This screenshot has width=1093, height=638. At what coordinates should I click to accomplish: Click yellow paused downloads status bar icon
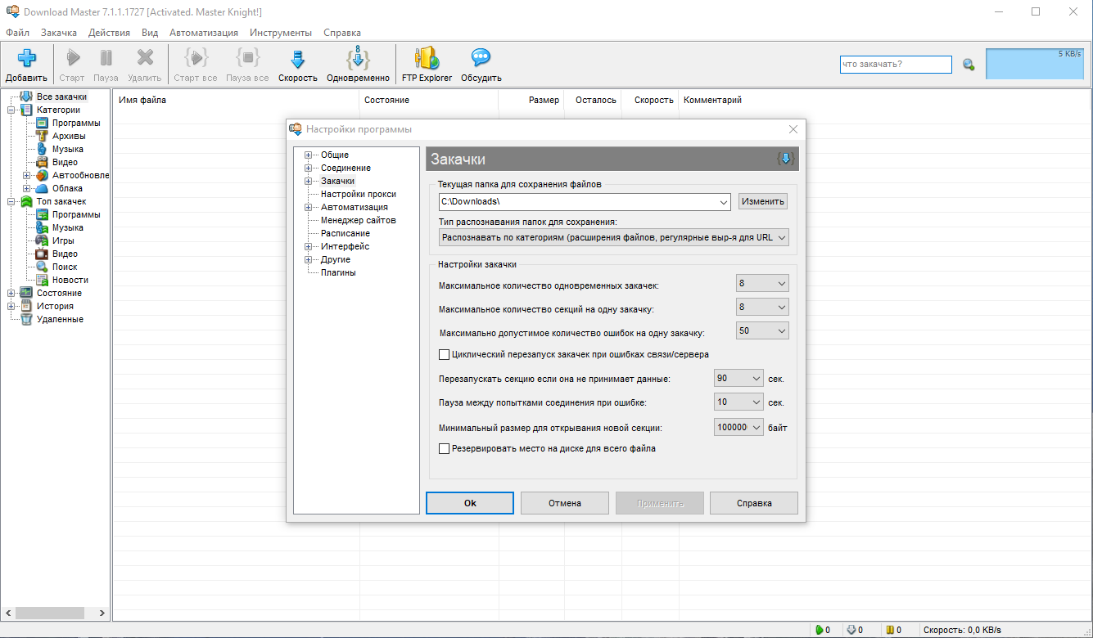[890, 630]
